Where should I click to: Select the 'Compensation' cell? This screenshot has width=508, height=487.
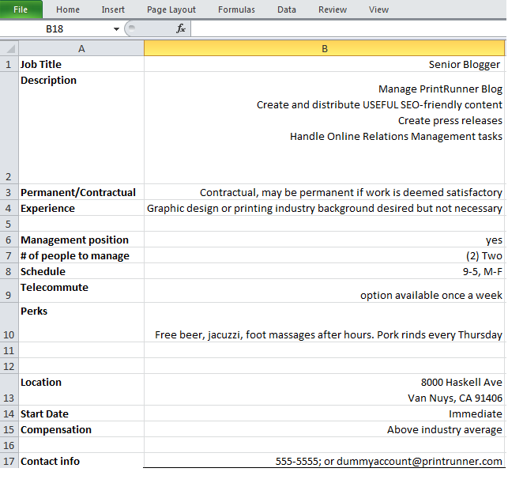(x=81, y=429)
